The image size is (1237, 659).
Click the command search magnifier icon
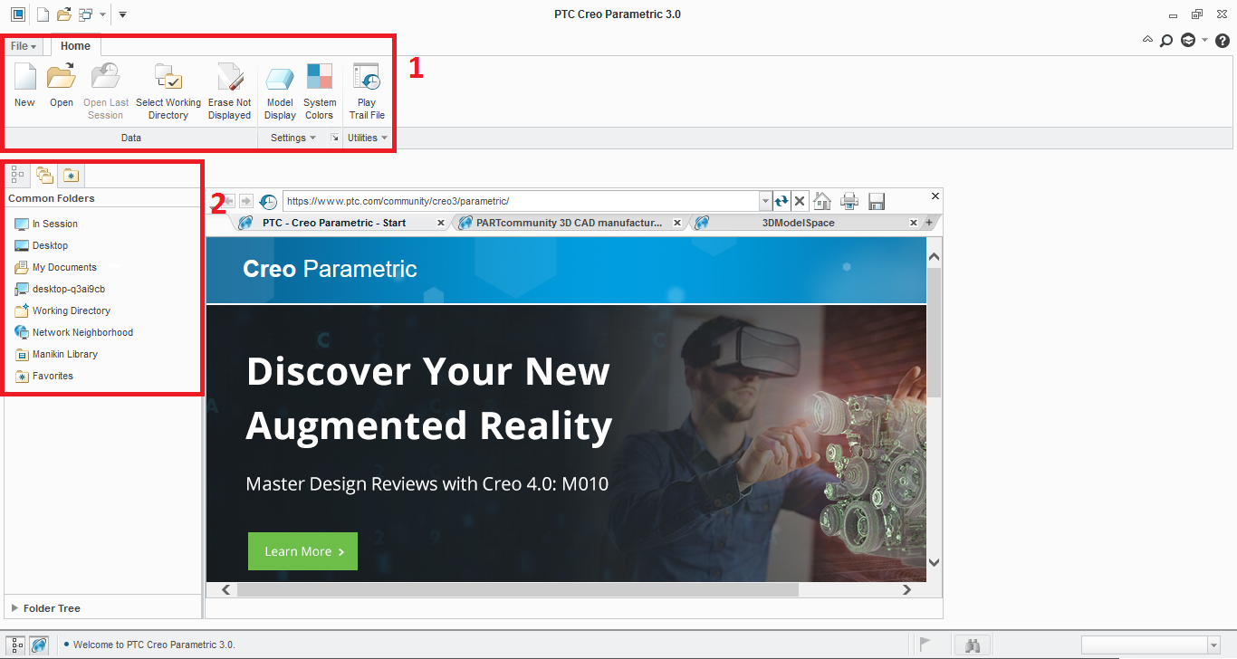[1166, 41]
